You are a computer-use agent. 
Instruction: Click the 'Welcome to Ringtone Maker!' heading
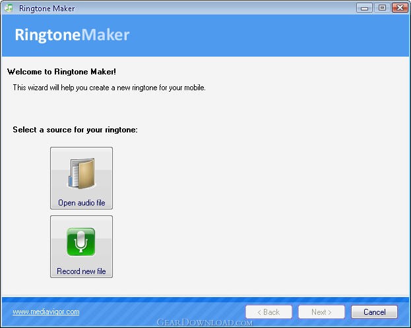click(x=61, y=72)
